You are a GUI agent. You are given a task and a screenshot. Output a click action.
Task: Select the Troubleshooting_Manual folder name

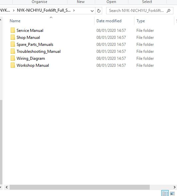[x=39, y=51]
